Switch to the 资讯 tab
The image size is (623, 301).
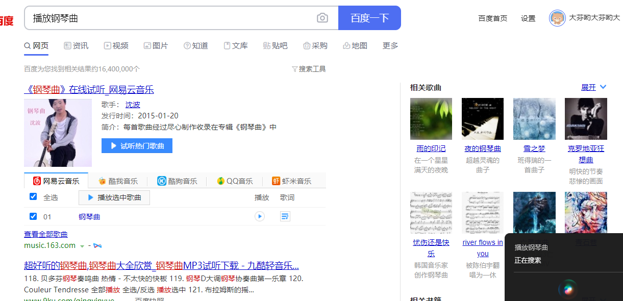(76, 46)
